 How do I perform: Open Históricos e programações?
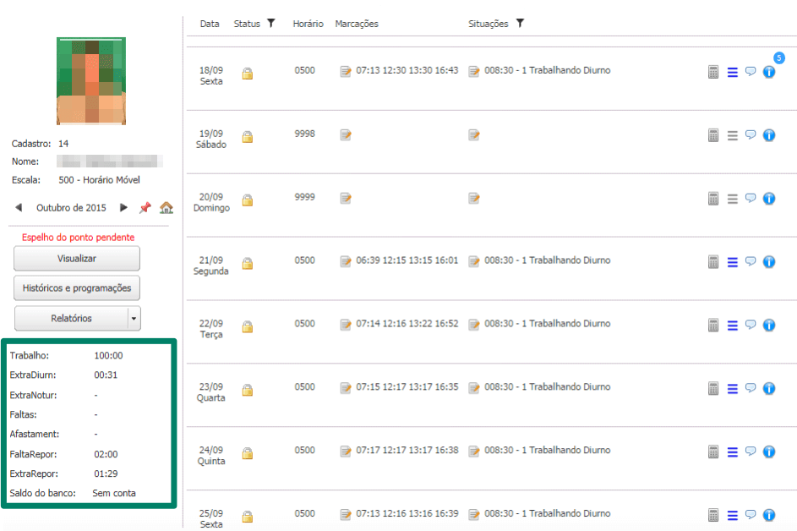[77, 288]
